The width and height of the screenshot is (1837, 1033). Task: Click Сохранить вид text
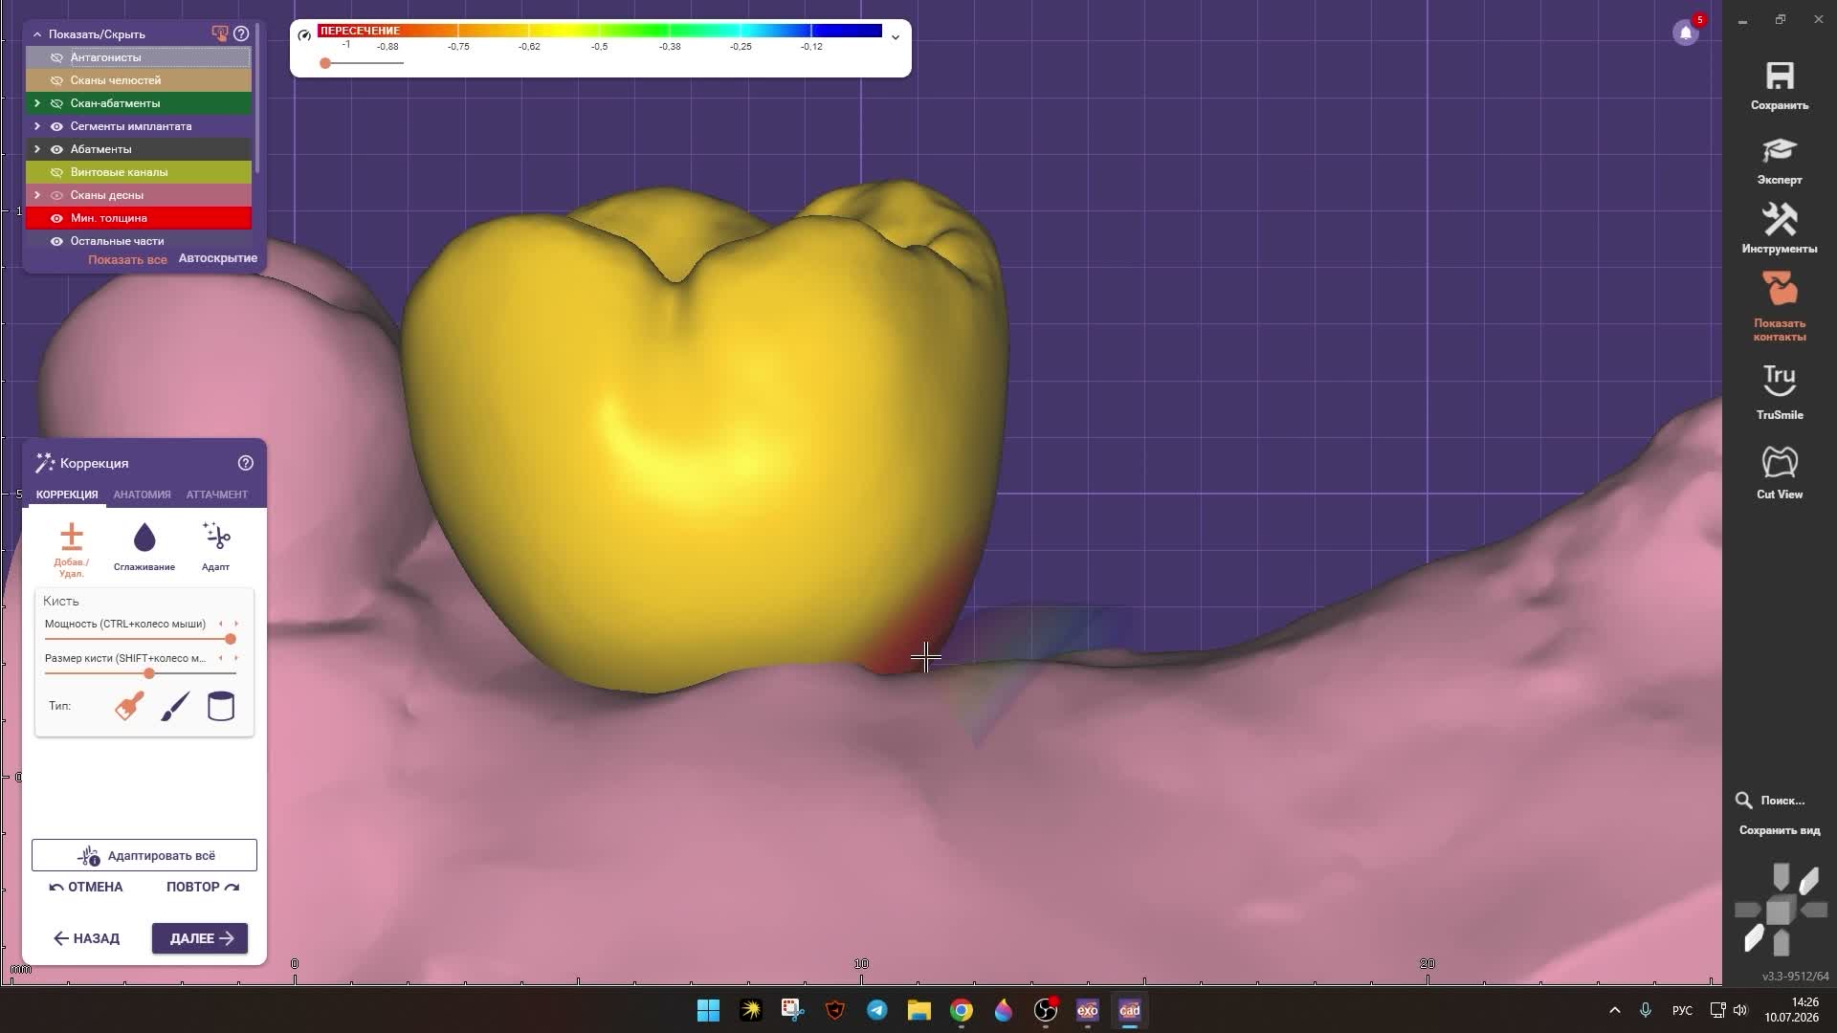click(1780, 830)
